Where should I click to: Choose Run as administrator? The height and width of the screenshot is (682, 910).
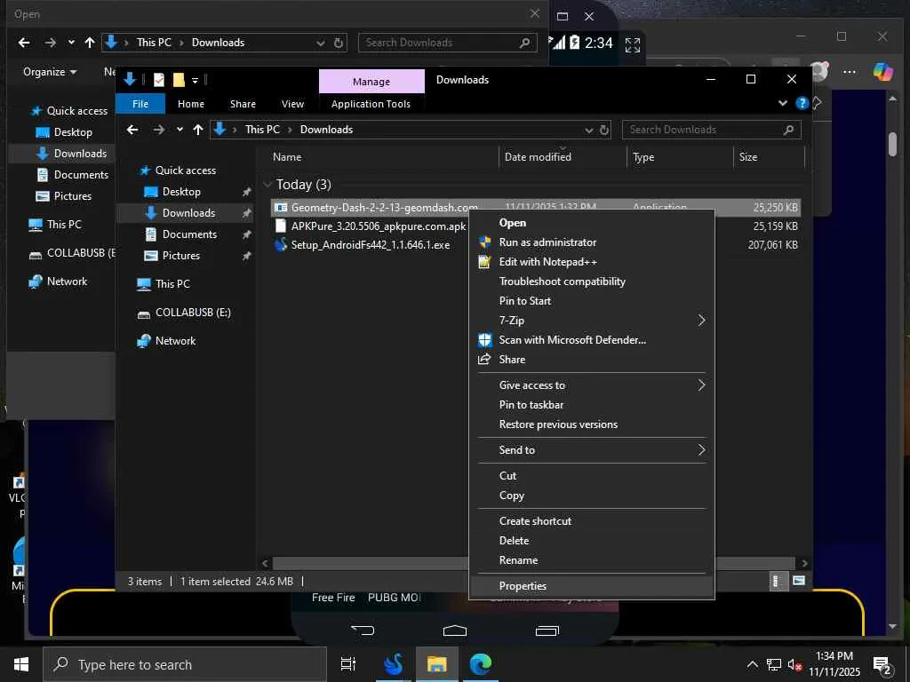547,242
